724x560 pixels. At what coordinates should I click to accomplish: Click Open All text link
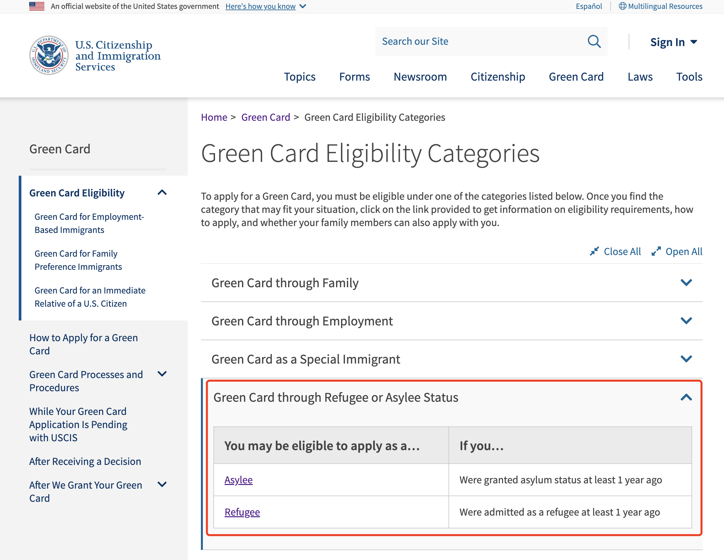(684, 251)
